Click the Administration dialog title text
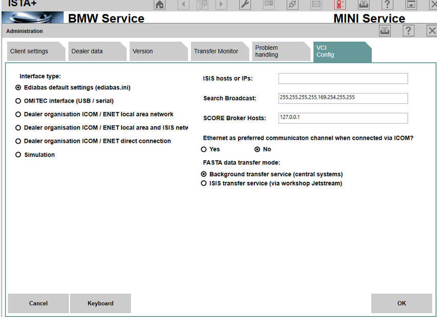This screenshot has width=437, height=317. point(25,31)
